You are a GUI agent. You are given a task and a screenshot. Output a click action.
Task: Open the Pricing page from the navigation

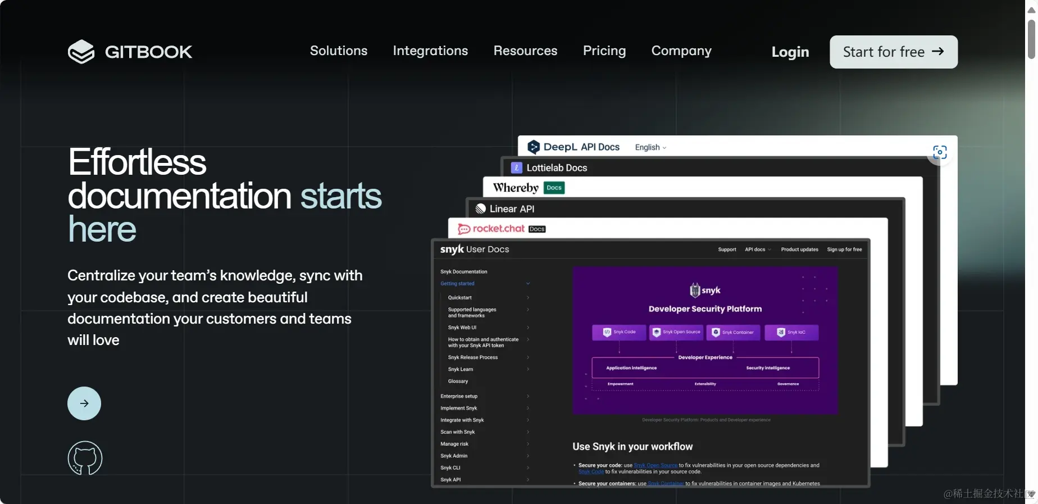coord(604,51)
